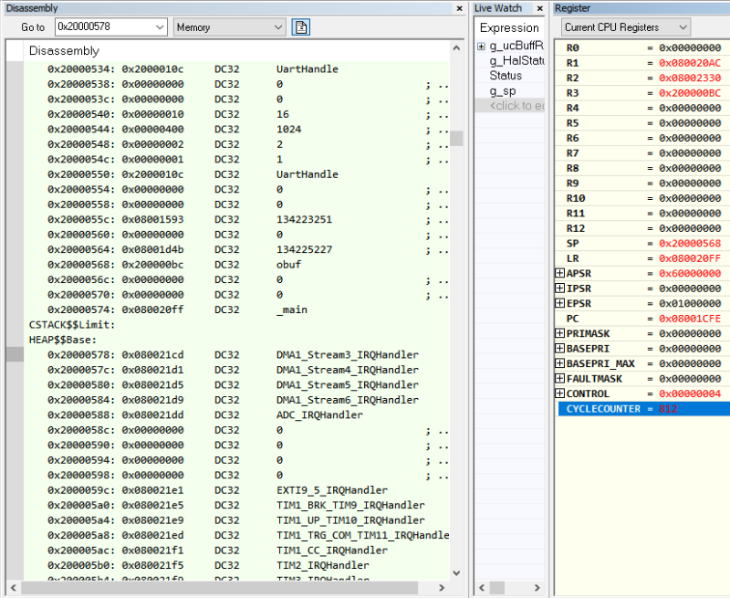
Task: Expand the IPSR register
Action: 558,288
